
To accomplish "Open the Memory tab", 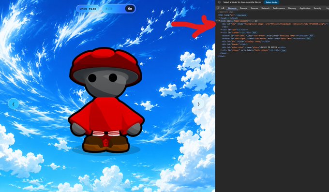I will [x=292, y=8].
